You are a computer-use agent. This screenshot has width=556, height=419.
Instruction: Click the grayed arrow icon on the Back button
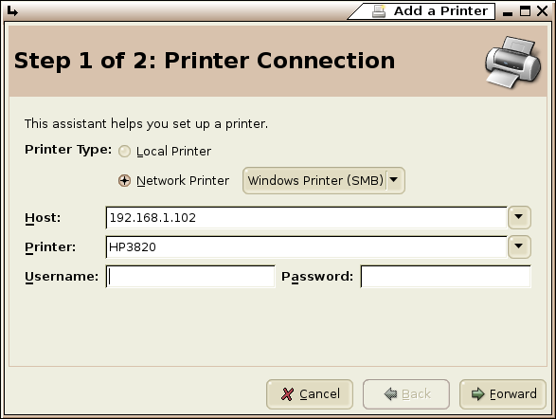(x=391, y=393)
